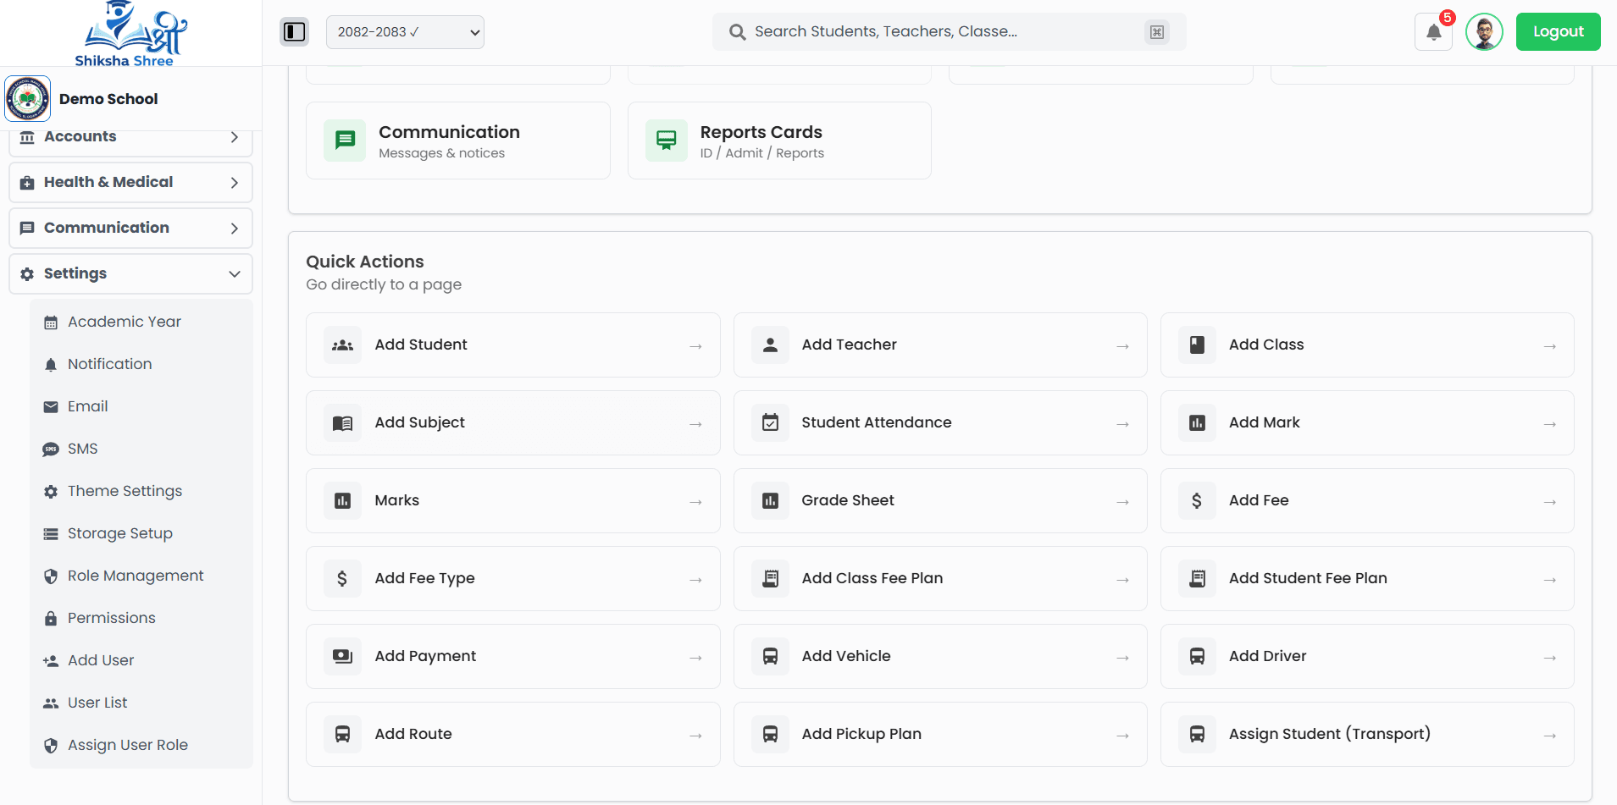The image size is (1617, 805).
Task: Click the Communication message icon in sidebar
Action: pos(28,228)
